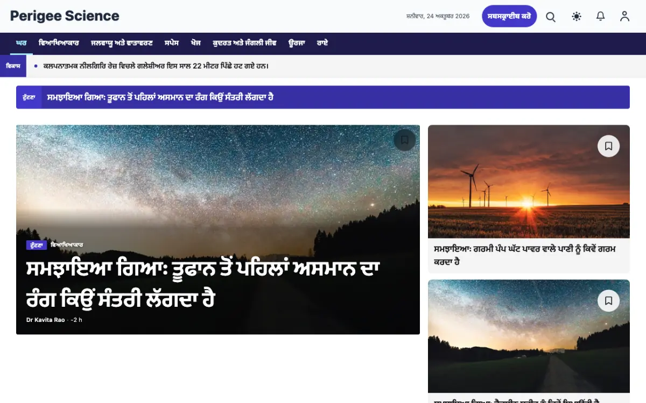Open the ਸਪੇਸ navigation tab
Image resolution: width=646 pixels, height=403 pixels.
pos(171,43)
